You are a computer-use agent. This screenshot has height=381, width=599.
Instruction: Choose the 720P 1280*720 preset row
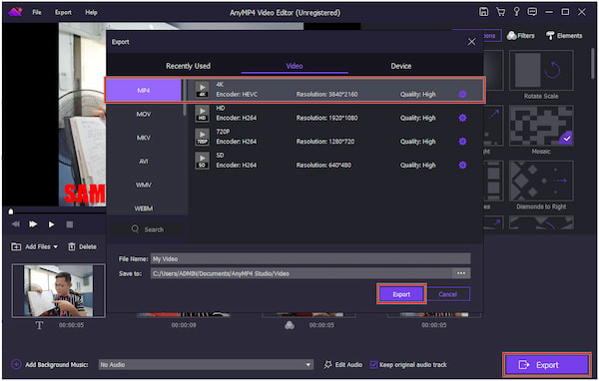pyautogui.click(x=335, y=137)
